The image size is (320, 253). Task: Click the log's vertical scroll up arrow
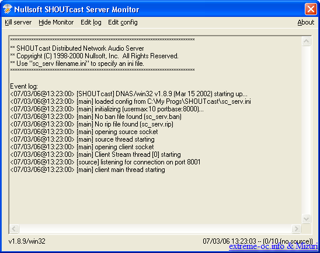pos(306,41)
